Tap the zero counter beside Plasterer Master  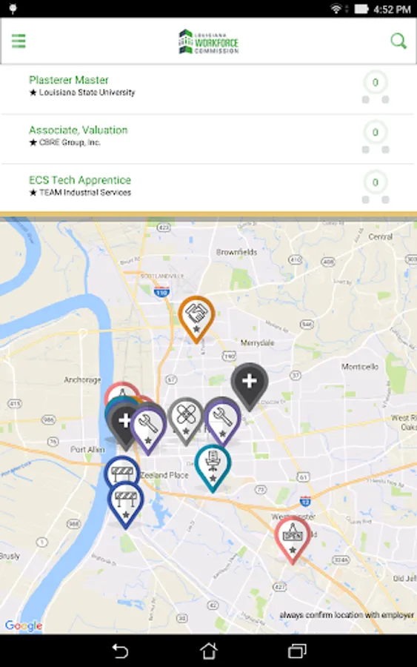tap(376, 82)
